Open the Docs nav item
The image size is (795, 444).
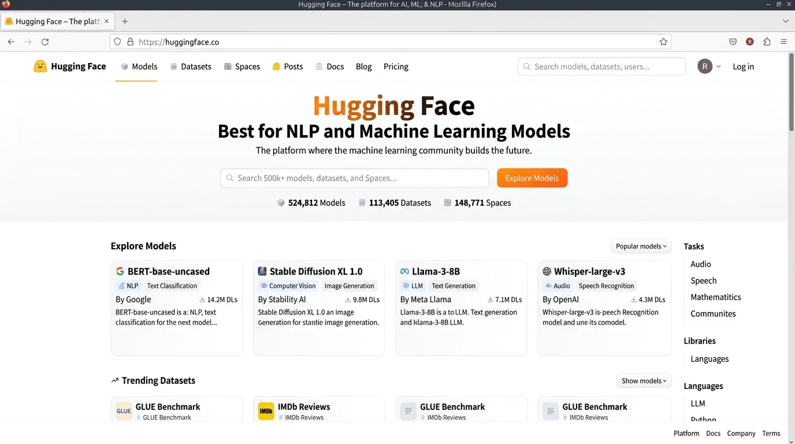pos(330,66)
